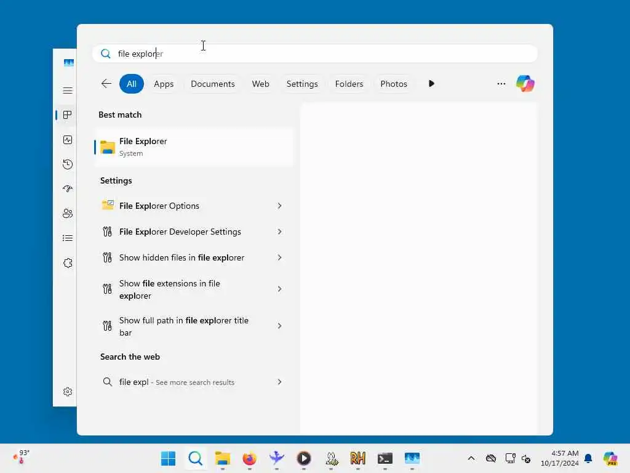Screen dimensions: 630x473
Task: Open the three-dot more options menu
Action: pyautogui.click(x=501, y=84)
